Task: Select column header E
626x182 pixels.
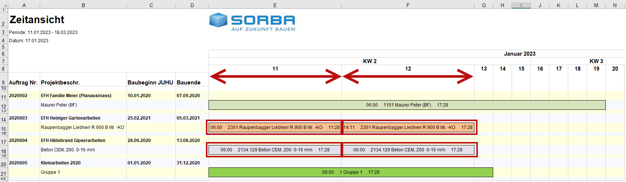Action: pyautogui.click(x=275, y=5)
